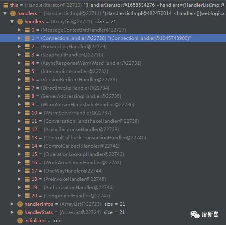Select '{ConnectionHandler@22728}' value text
Screen dimensions: 226x225
point(74,38)
